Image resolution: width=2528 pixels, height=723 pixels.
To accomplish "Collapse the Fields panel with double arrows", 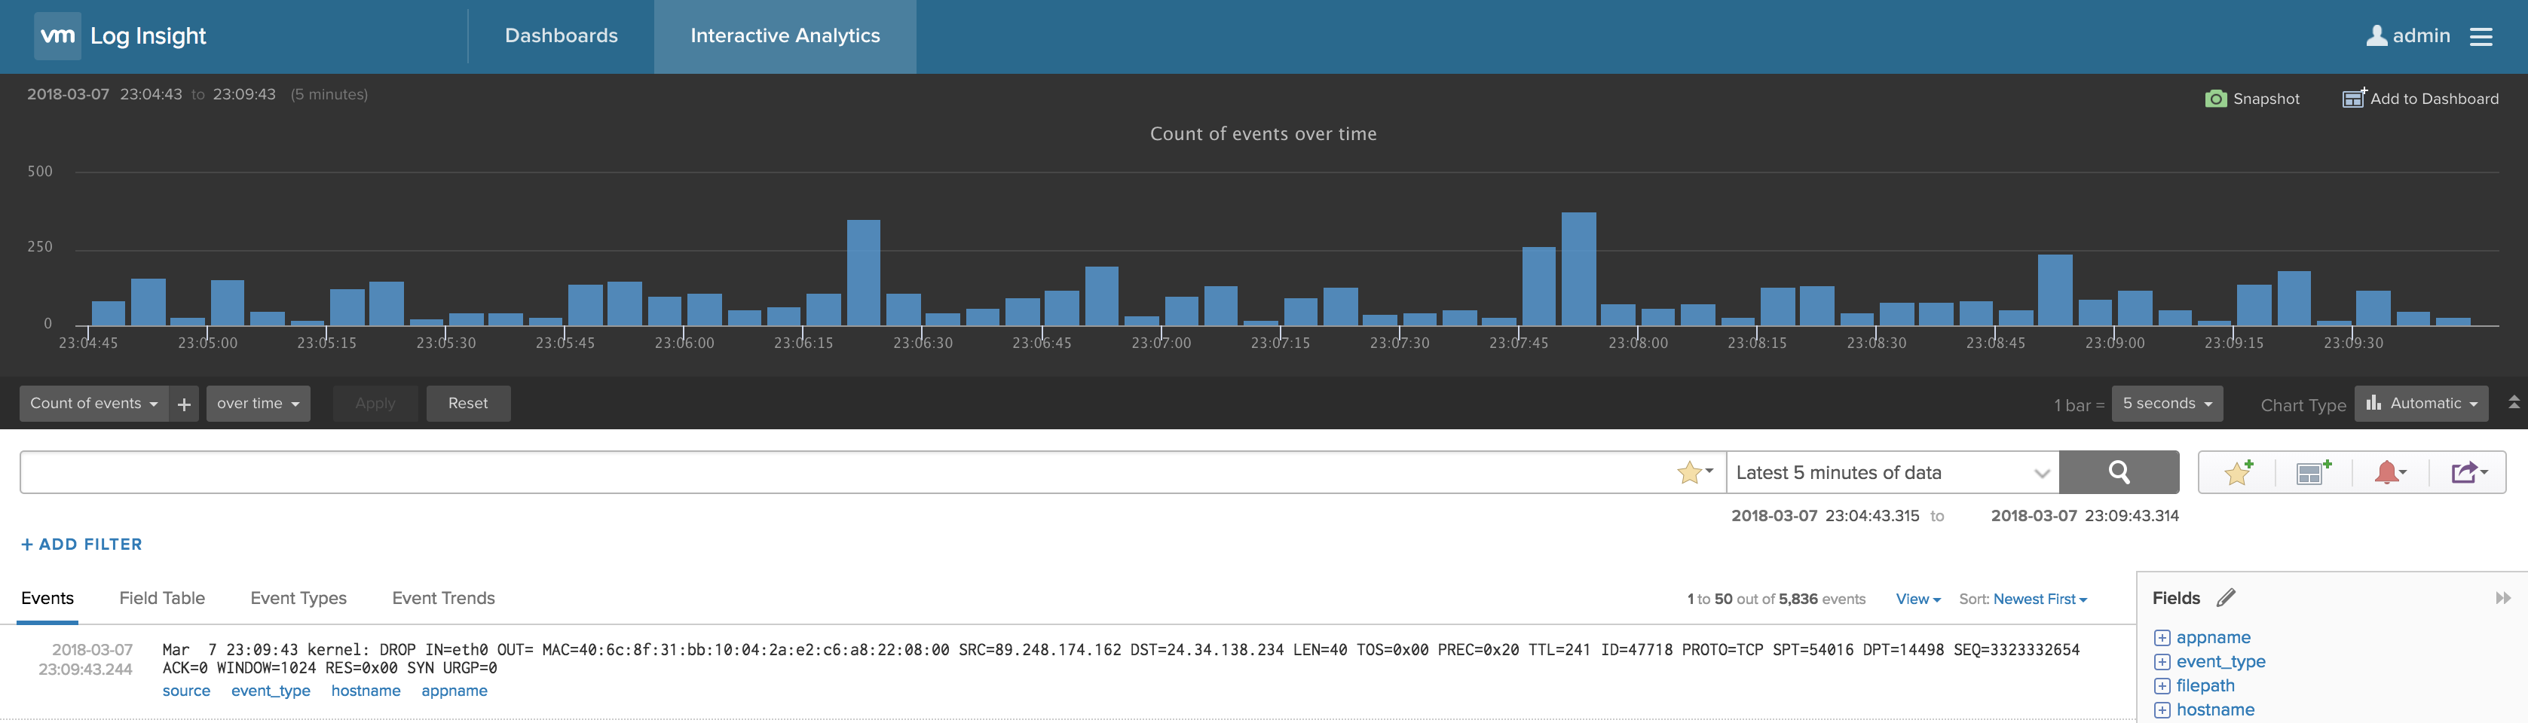I will [x=2502, y=597].
